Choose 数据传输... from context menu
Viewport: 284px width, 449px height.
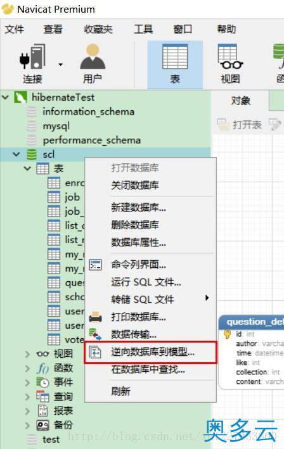[150, 334]
